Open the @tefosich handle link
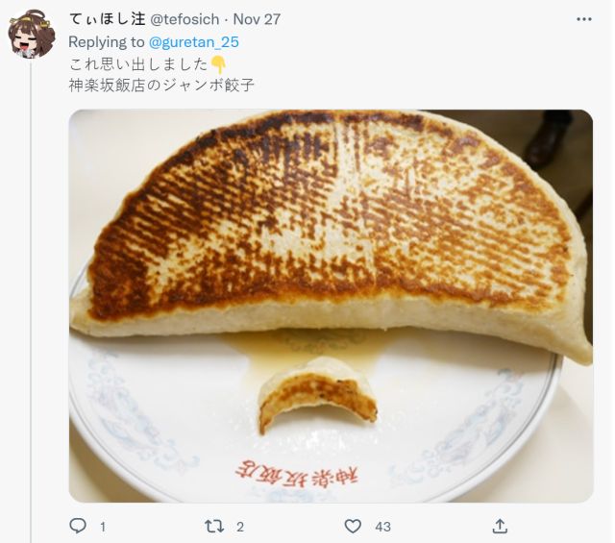Viewport: 615px width, 543px height. [x=184, y=19]
